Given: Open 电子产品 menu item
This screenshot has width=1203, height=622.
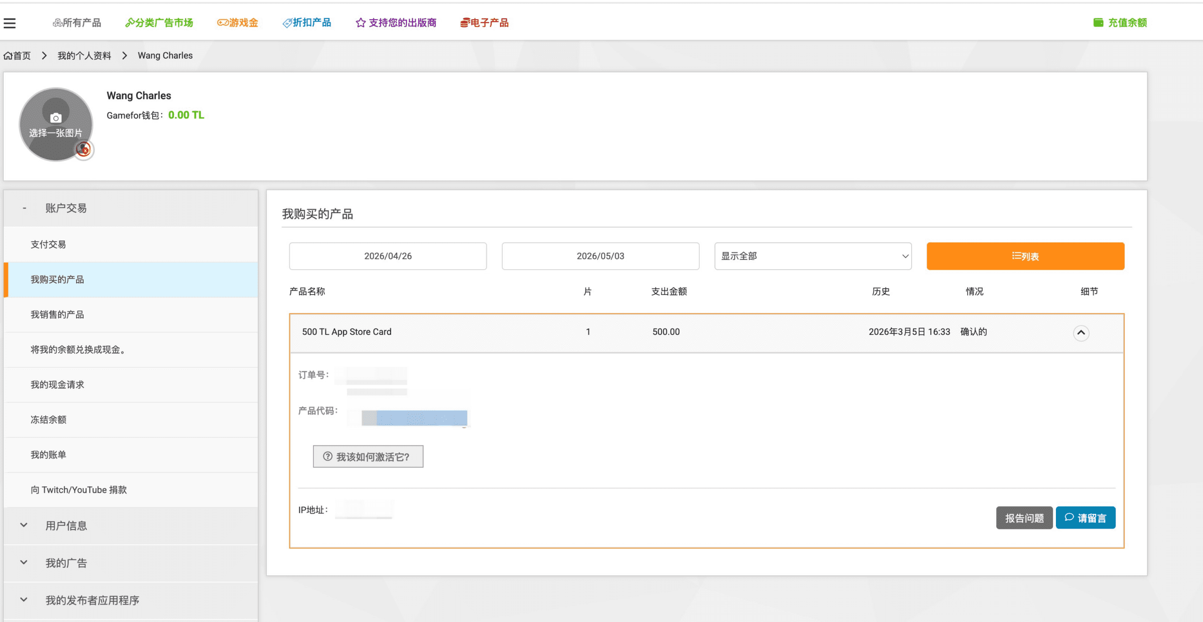Looking at the screenshot, I should pos(484,23).
